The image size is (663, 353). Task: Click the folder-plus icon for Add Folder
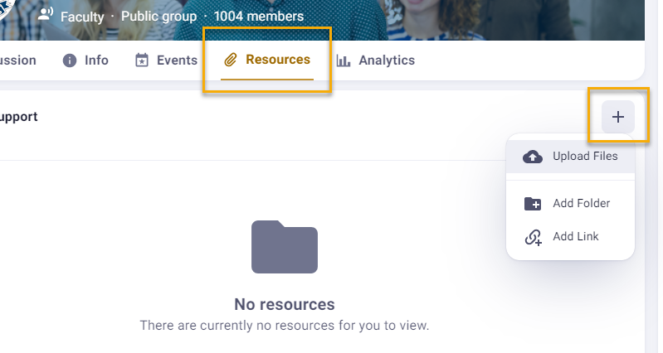click(x=533, y=204)
